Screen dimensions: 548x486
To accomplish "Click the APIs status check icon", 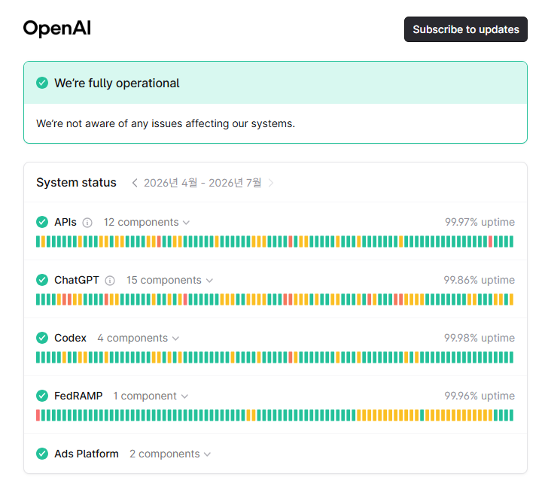I will tap(42, 222).
